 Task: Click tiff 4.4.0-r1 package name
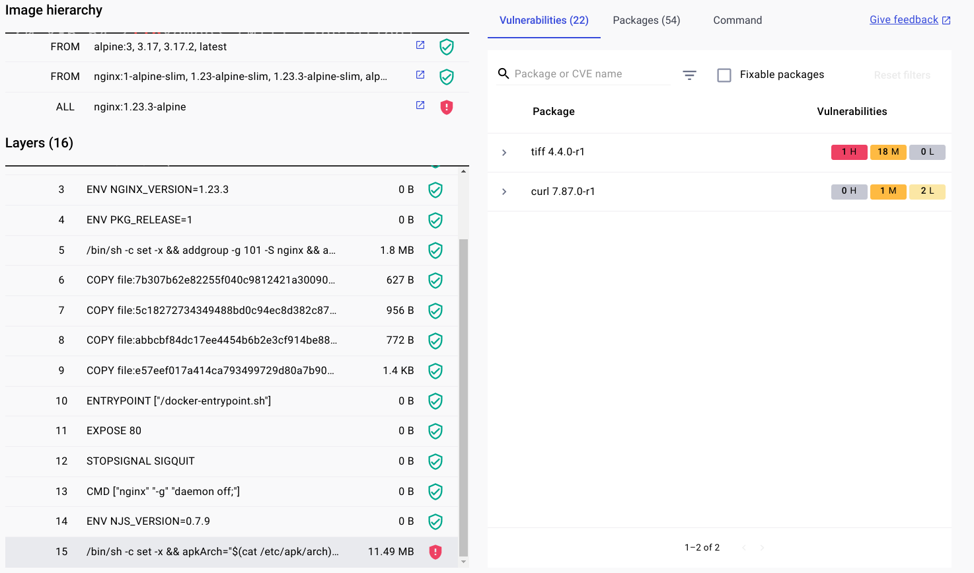[x=558, y=152]
